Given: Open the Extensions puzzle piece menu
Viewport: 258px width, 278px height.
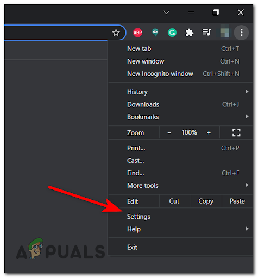Looking at the screenshot, I should coord(190,33).
